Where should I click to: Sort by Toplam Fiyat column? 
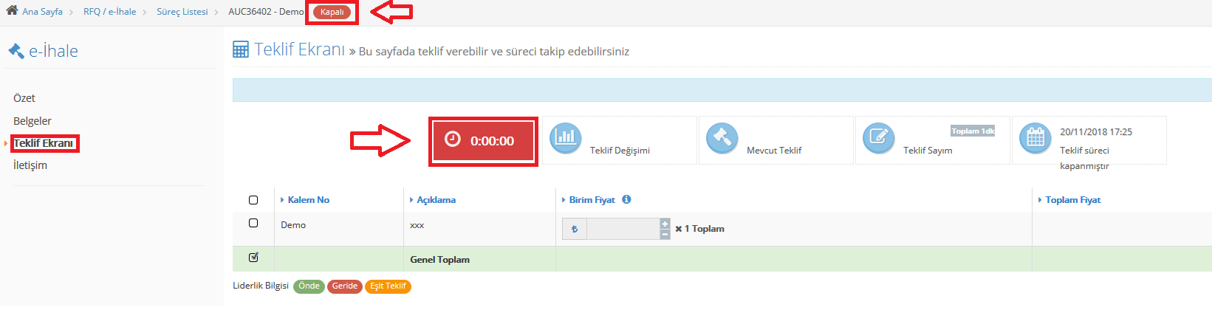1072,200
